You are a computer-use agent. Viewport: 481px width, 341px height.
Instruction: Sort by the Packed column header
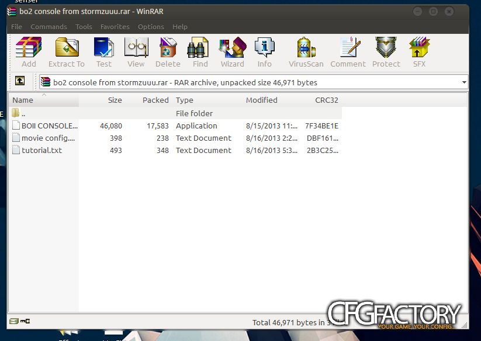click(x=155, y=100)
